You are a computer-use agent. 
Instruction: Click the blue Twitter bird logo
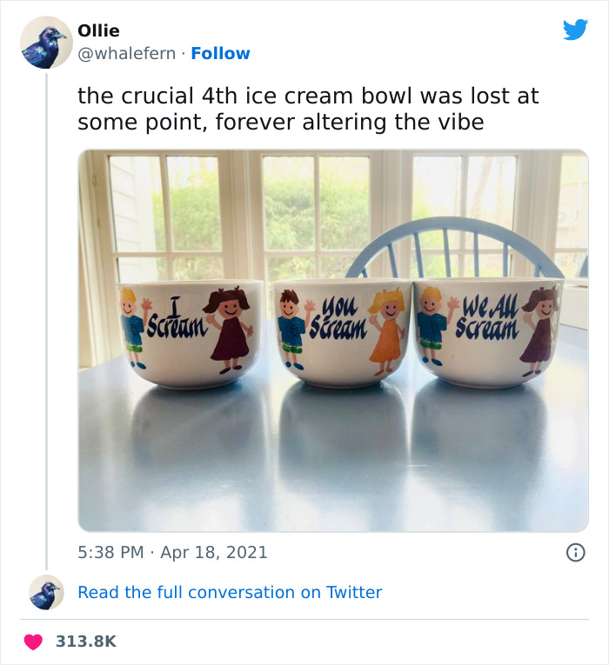point(575,30)
